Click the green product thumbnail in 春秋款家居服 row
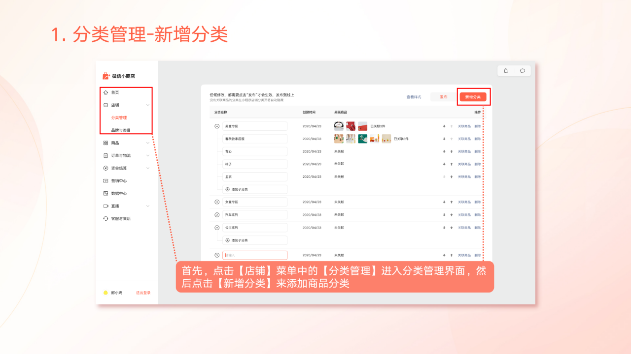The width and height of the screenshot is (631, 354). pos(362,139)
